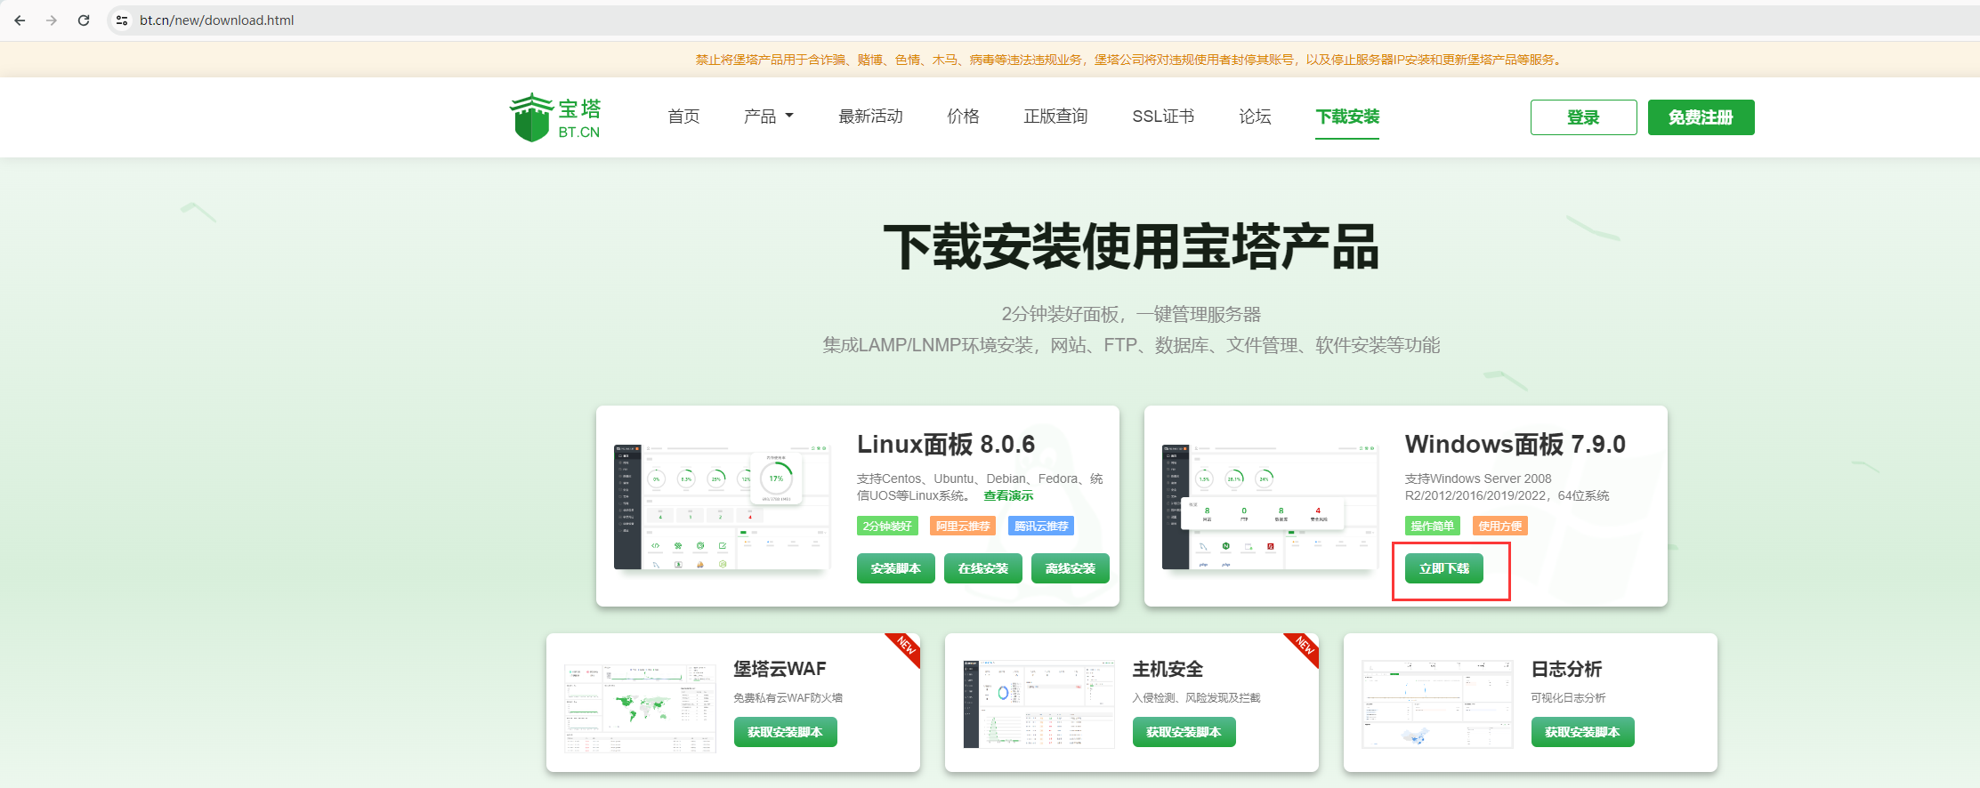Visit the 论坛 nav link
The height and width of the screenshot is (788, 1980).
pos(1255,117)
